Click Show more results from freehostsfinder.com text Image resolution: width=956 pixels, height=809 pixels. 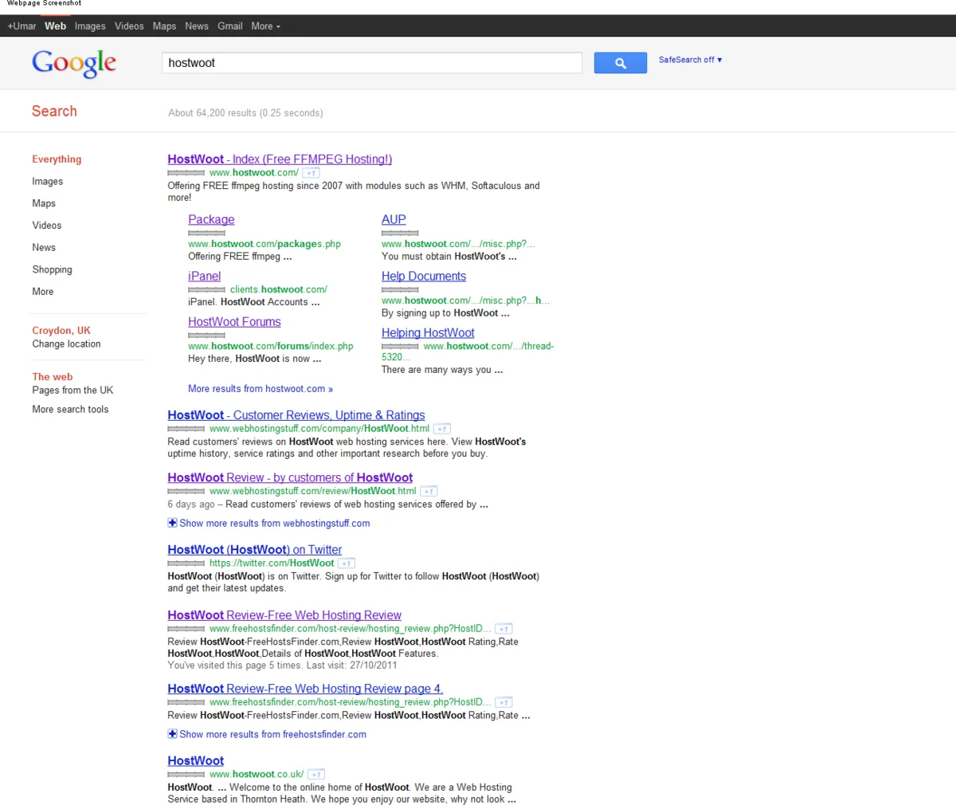click(273, 735)
